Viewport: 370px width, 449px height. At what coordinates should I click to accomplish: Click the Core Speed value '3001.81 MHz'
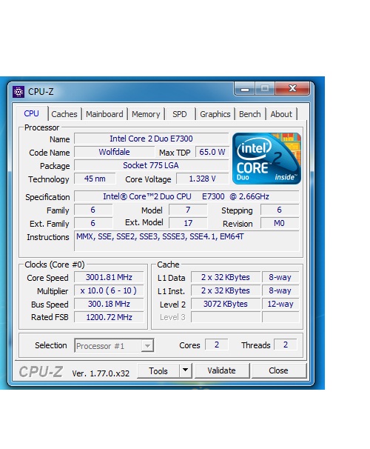coord(109,277)
